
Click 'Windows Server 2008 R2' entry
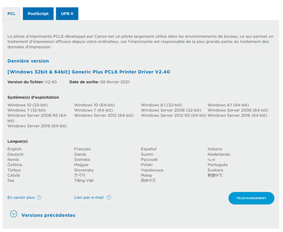[x=37, y=118]
